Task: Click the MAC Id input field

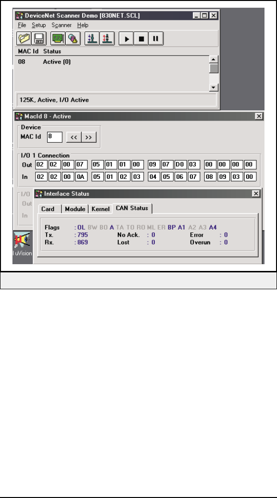Action: click(54, 137)
